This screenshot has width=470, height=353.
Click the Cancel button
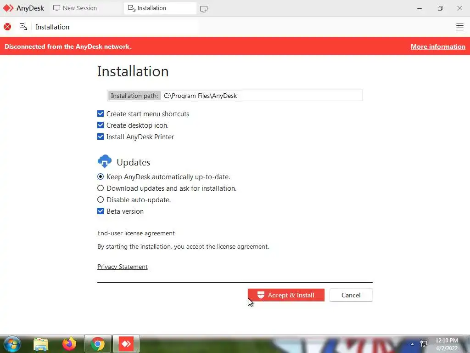(x=351, y=295)
